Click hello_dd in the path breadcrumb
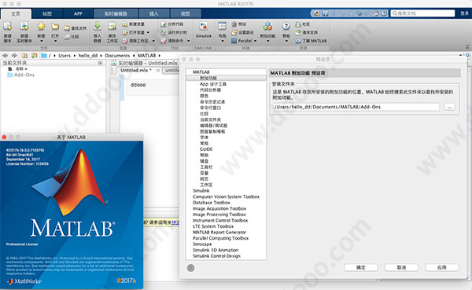Screen dimensions: 472x290 pyautogui.click(x=88, y=56)
